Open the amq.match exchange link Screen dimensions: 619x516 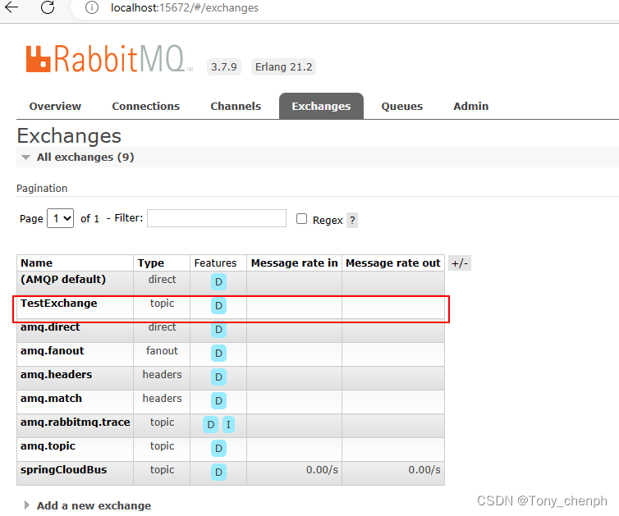tap(52, 399)
